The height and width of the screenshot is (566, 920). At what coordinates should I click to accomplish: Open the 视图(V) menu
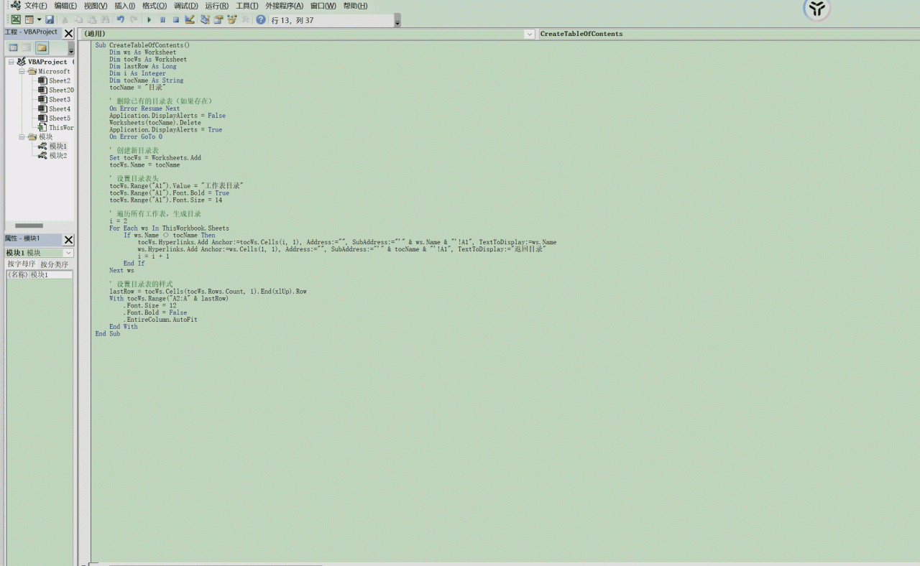click(x=96, y=6)
